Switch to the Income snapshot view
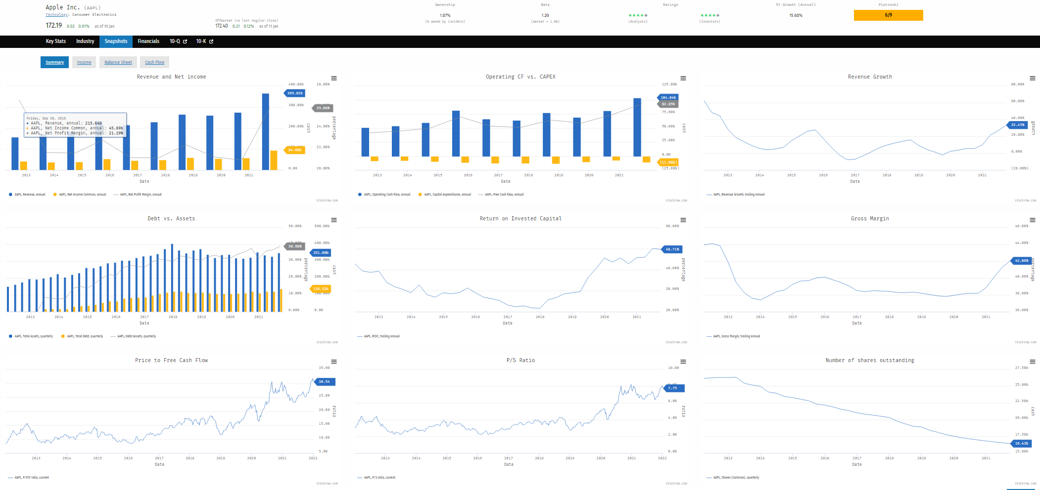Screen dimensions: 1040x490 (84, 62)
